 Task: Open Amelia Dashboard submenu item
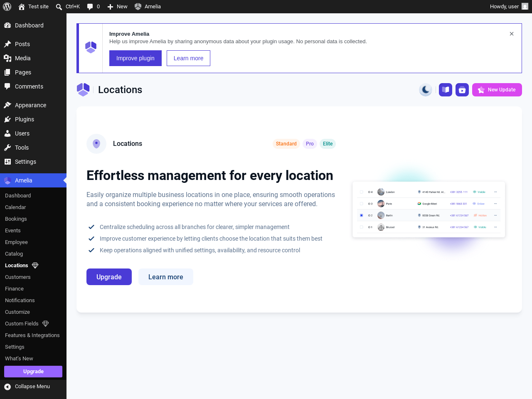pos(33,196)
